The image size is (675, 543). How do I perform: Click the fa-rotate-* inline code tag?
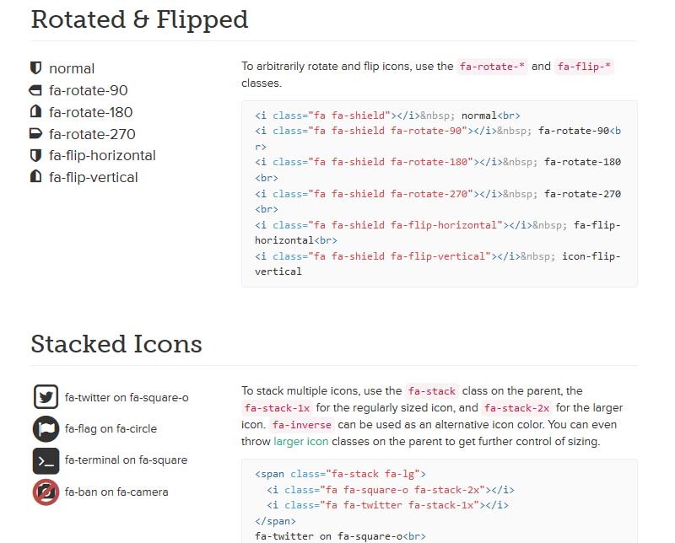[492, 67]
